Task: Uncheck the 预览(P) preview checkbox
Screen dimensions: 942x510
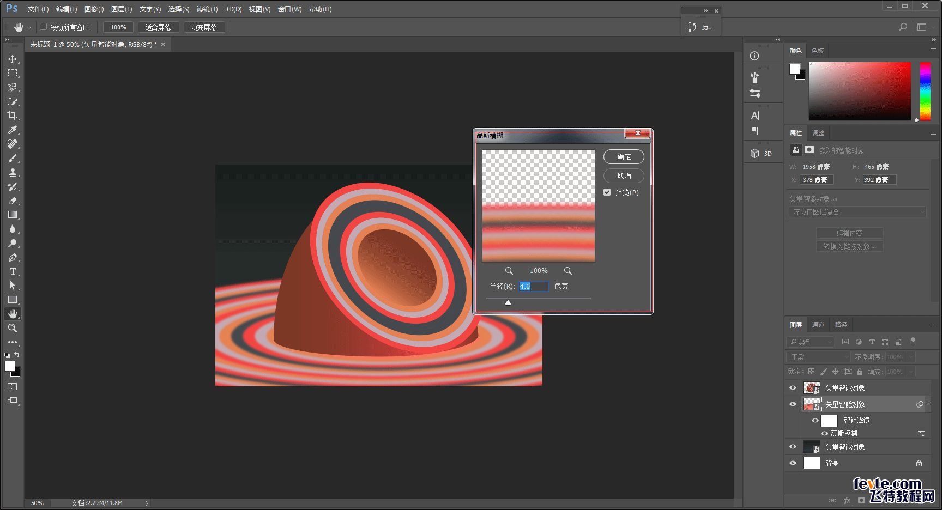Action: 607,192
